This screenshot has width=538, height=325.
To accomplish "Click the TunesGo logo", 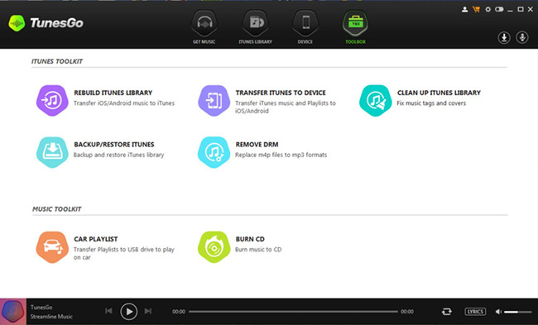I will tap(46, 23).
